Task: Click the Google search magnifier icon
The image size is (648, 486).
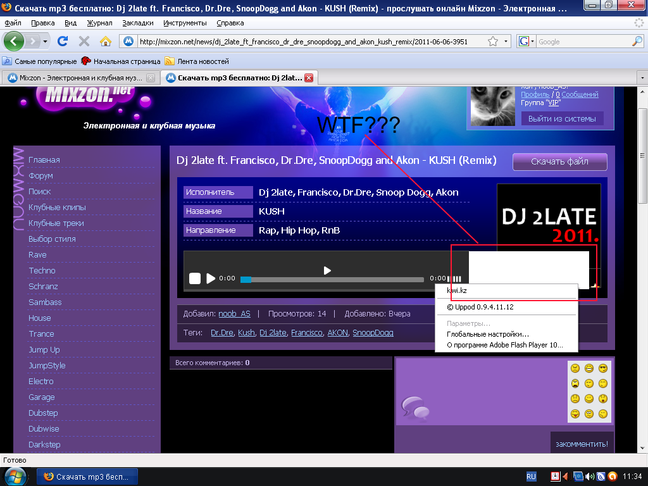Action: tap(637, 41)
